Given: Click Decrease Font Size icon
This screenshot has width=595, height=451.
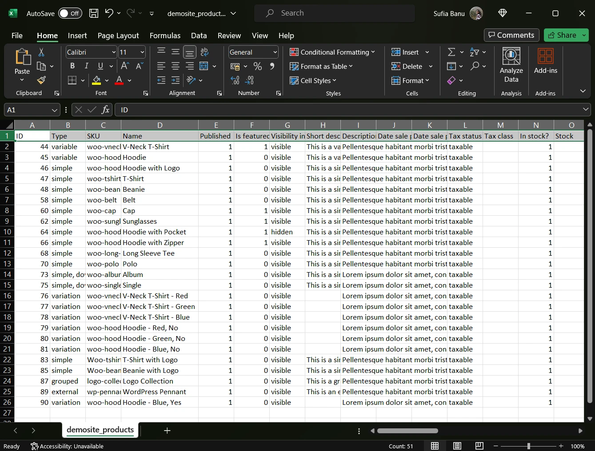Looking at the screenshot, I should (x=139, y=66).
